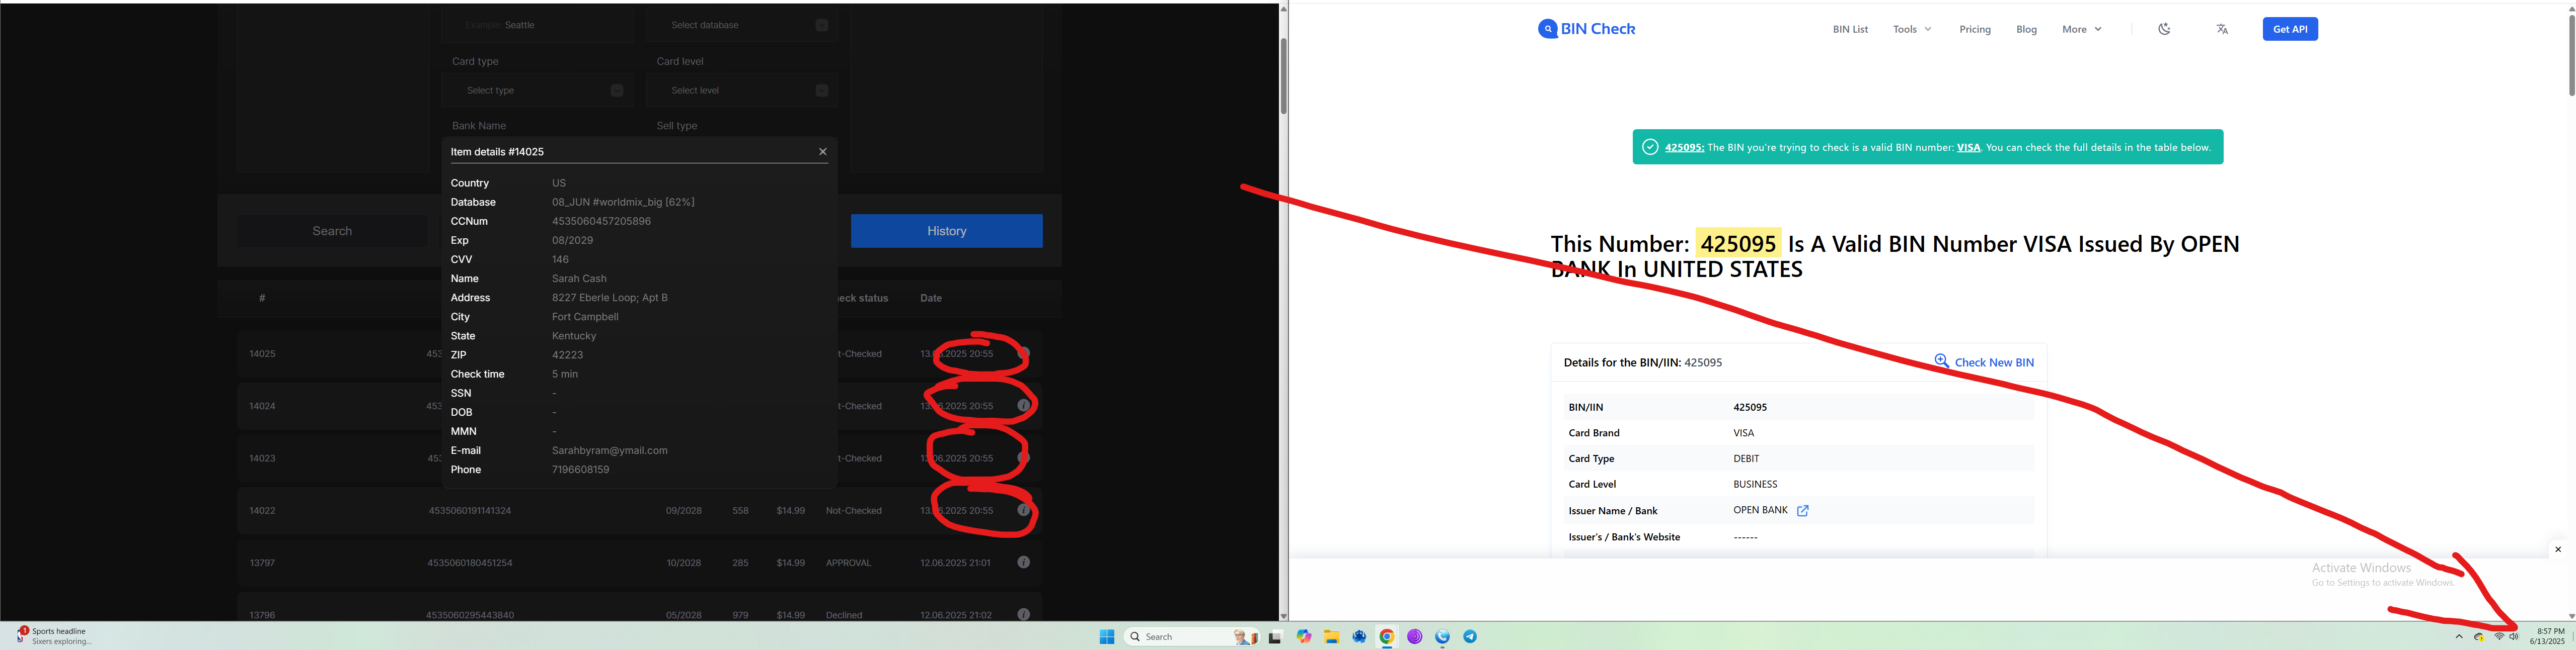2576x650 pixels.
Task: Click the BIN Check page scrollbar
Action: click(x=2571, y=56)
